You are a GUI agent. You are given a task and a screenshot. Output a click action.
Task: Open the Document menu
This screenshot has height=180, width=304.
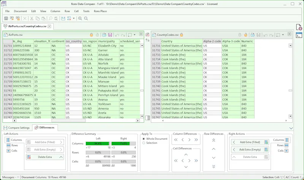(x=21, y=11)
